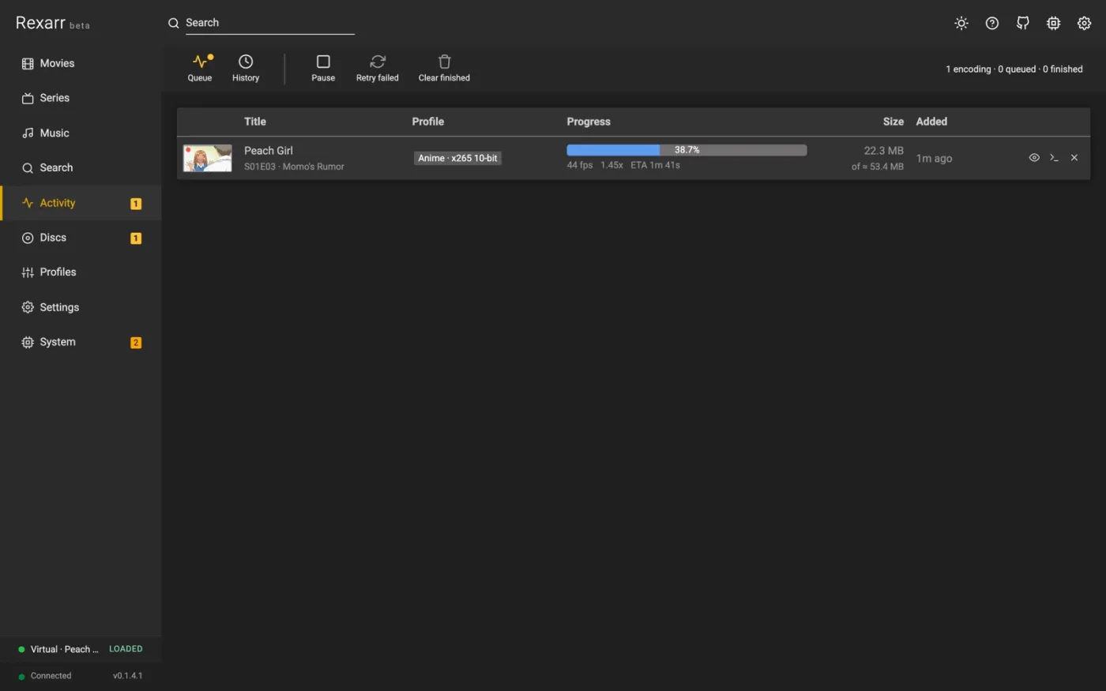Open the GitHub repository icon
Image resolution: width=1106 pixels, height=691 pixels.
coord(1023,23)
